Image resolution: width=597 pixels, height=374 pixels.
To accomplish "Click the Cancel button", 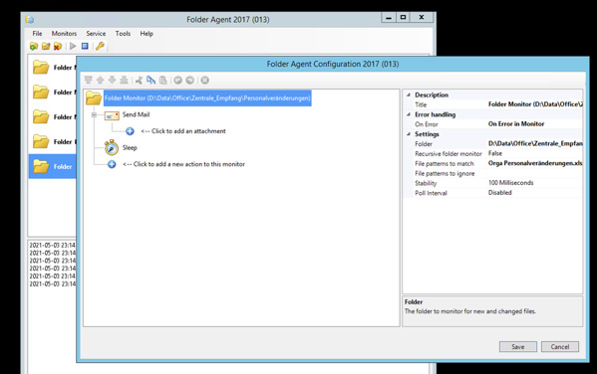I will click(560, 346).
